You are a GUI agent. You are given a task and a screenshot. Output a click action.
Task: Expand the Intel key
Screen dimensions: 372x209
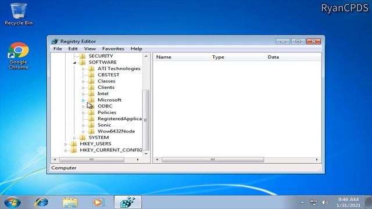(83, 94)
